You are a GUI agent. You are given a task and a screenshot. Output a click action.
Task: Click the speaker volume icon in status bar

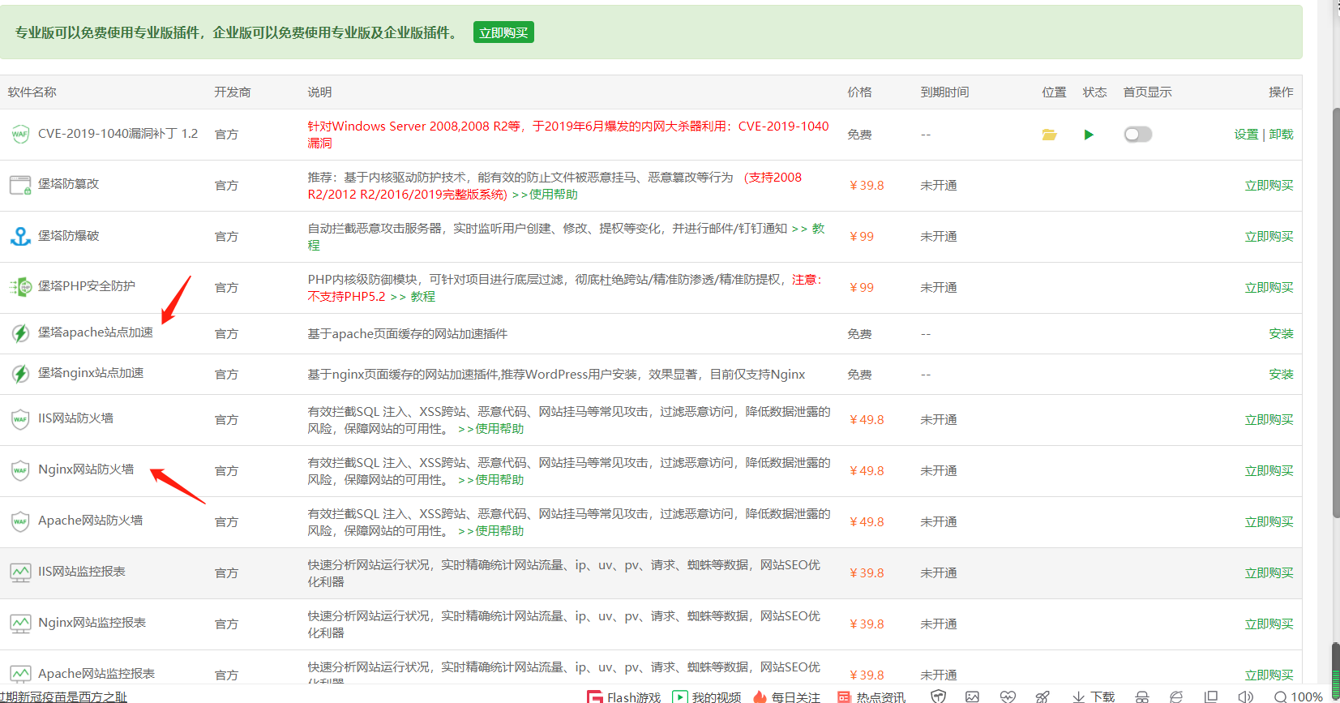pos(1245,697)
